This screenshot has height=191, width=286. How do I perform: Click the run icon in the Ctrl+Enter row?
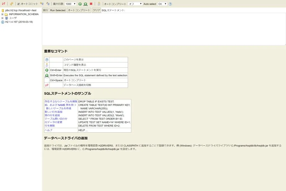point(47,70)
